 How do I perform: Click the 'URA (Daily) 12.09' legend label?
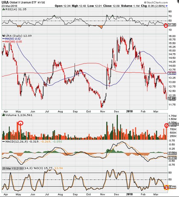[x=18, y=36]
